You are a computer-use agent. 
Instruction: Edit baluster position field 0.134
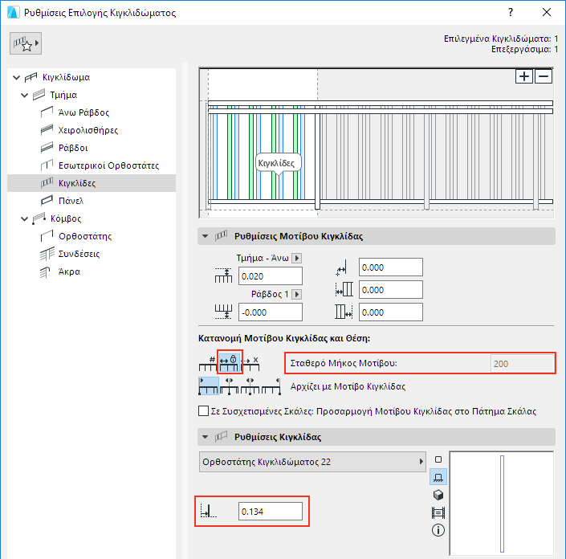pos(271,512)
